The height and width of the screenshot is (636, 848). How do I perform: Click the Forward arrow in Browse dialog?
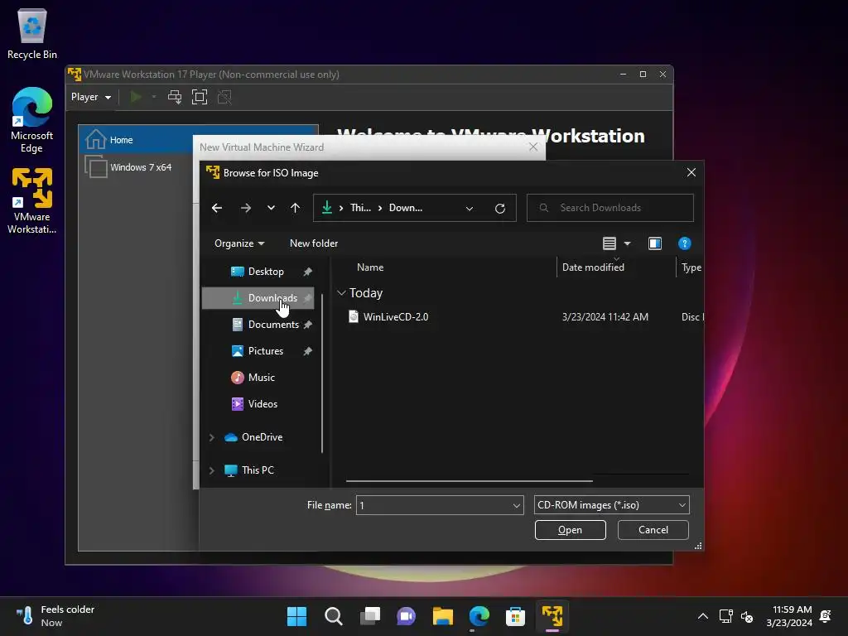coord(245,208)
